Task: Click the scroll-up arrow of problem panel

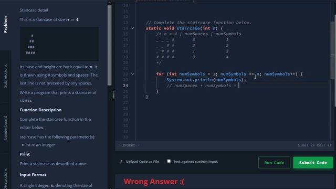Action: pyautogui.click(x=110, y=2)
